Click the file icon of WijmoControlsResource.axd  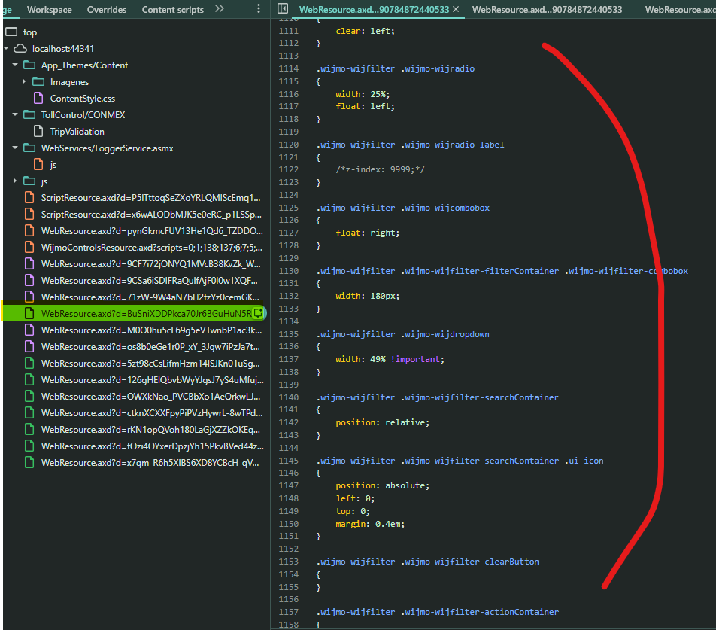click(x=29, y=247)
